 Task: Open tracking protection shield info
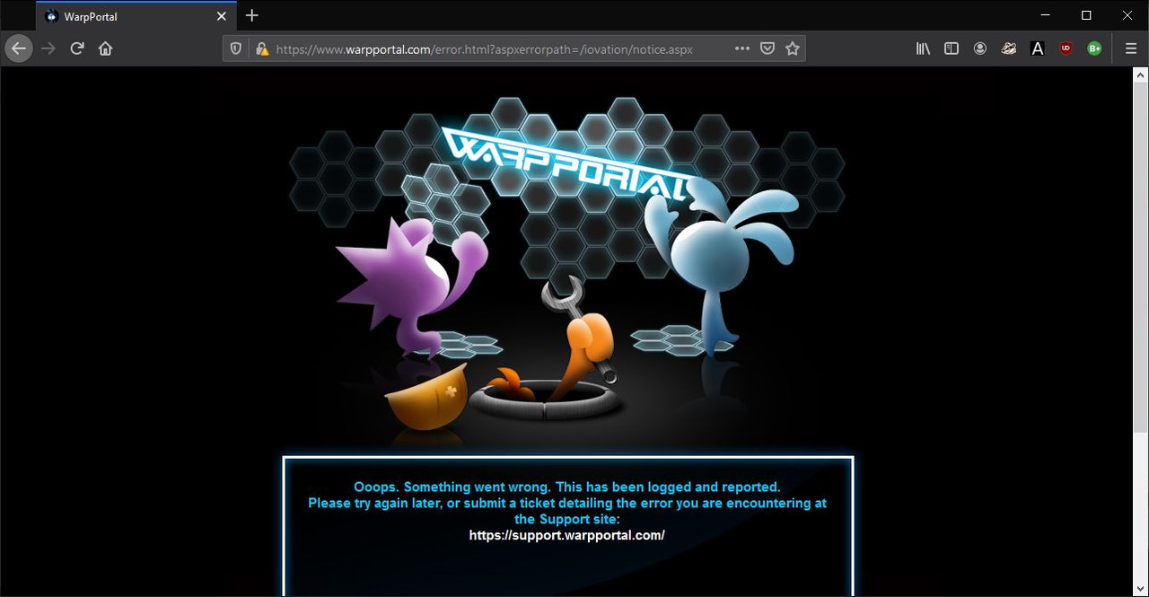tap(236, 49)
